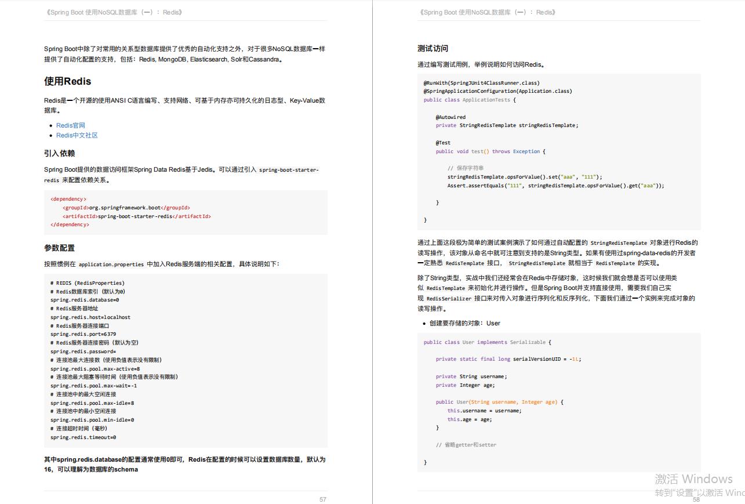Viewport: 745px width, 504px height.
Task: Click 'this.age = age;' line
Action: [470, 419]
